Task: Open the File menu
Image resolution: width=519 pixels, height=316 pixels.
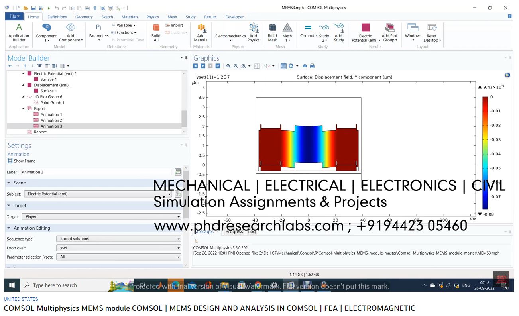Action: (x=14, y=16)
